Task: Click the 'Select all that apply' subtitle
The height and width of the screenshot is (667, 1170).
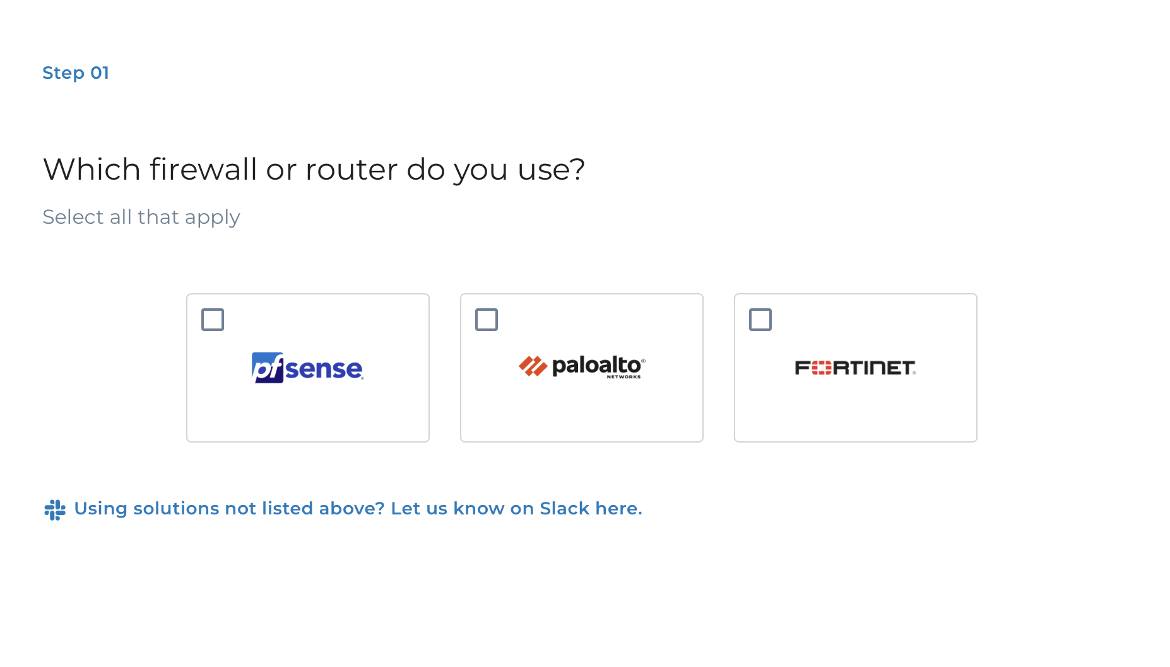Action: point(141,217)
